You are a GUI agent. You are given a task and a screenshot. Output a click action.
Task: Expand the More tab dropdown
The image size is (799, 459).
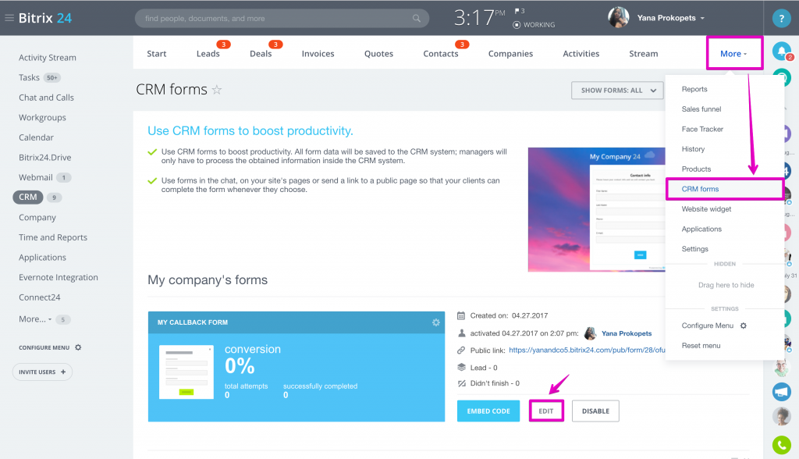click(x=733, y=54)
